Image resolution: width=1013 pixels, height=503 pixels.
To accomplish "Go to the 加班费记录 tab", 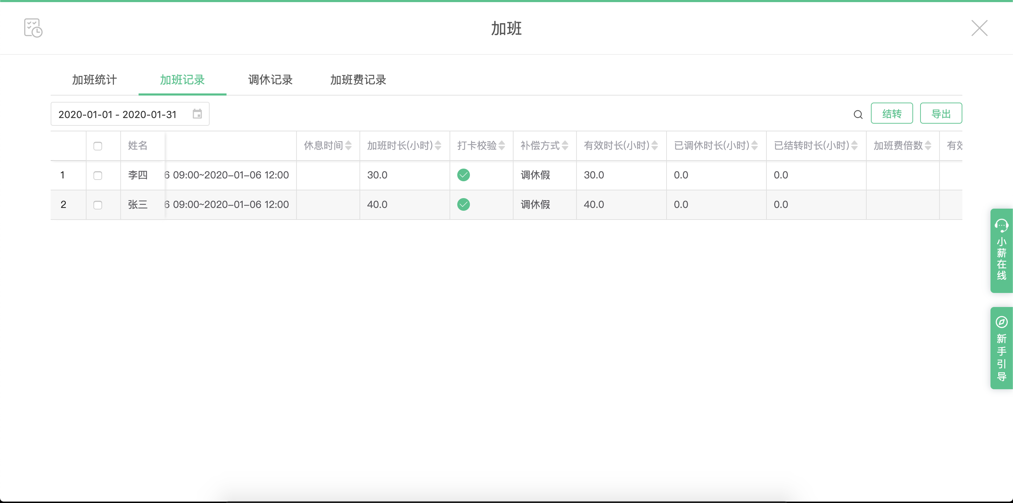I will [358, 80].
